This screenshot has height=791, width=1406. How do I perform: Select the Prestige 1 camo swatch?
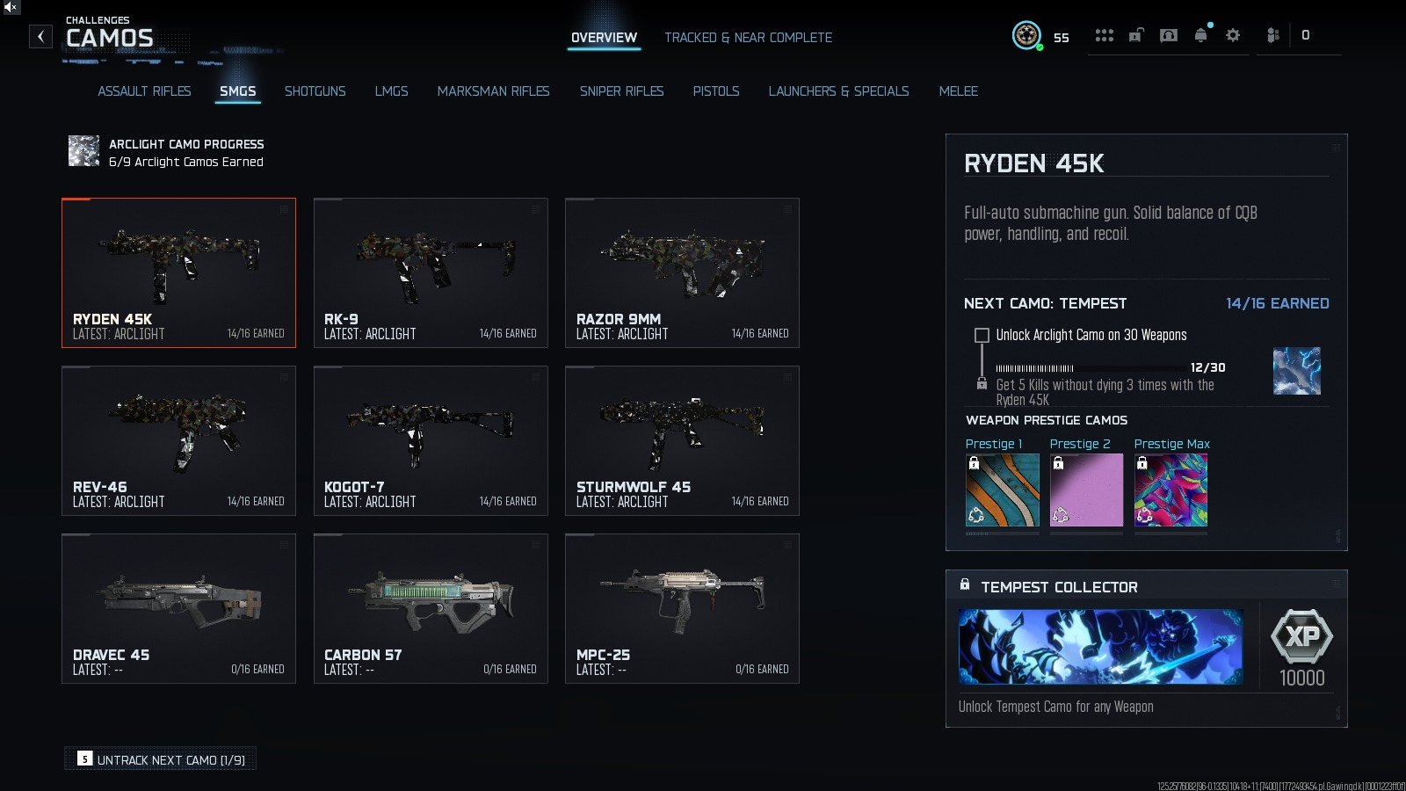(1002, 490)
